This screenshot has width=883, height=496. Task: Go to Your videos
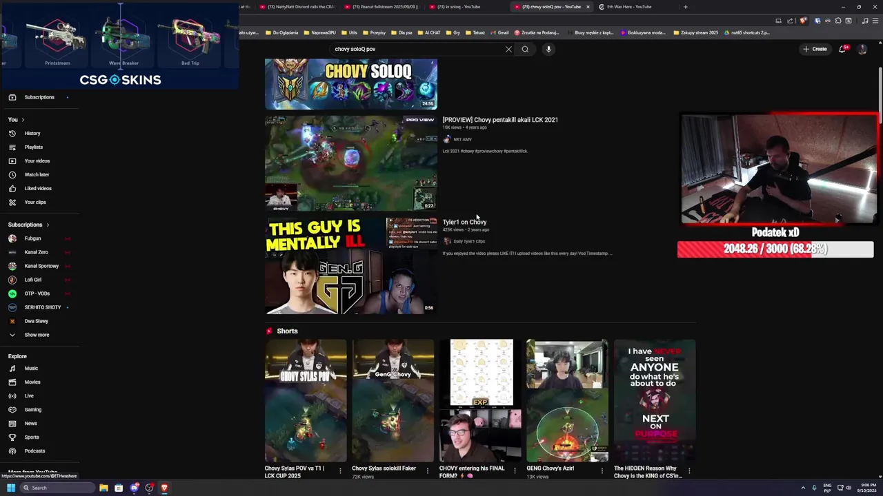click(x=37, y=161)
